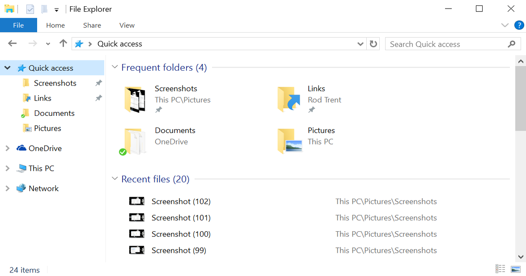Viewport: 526px width, 276px height.
Task: Open Properties from the Quick Access Toolbar
Action: (30, 8)
